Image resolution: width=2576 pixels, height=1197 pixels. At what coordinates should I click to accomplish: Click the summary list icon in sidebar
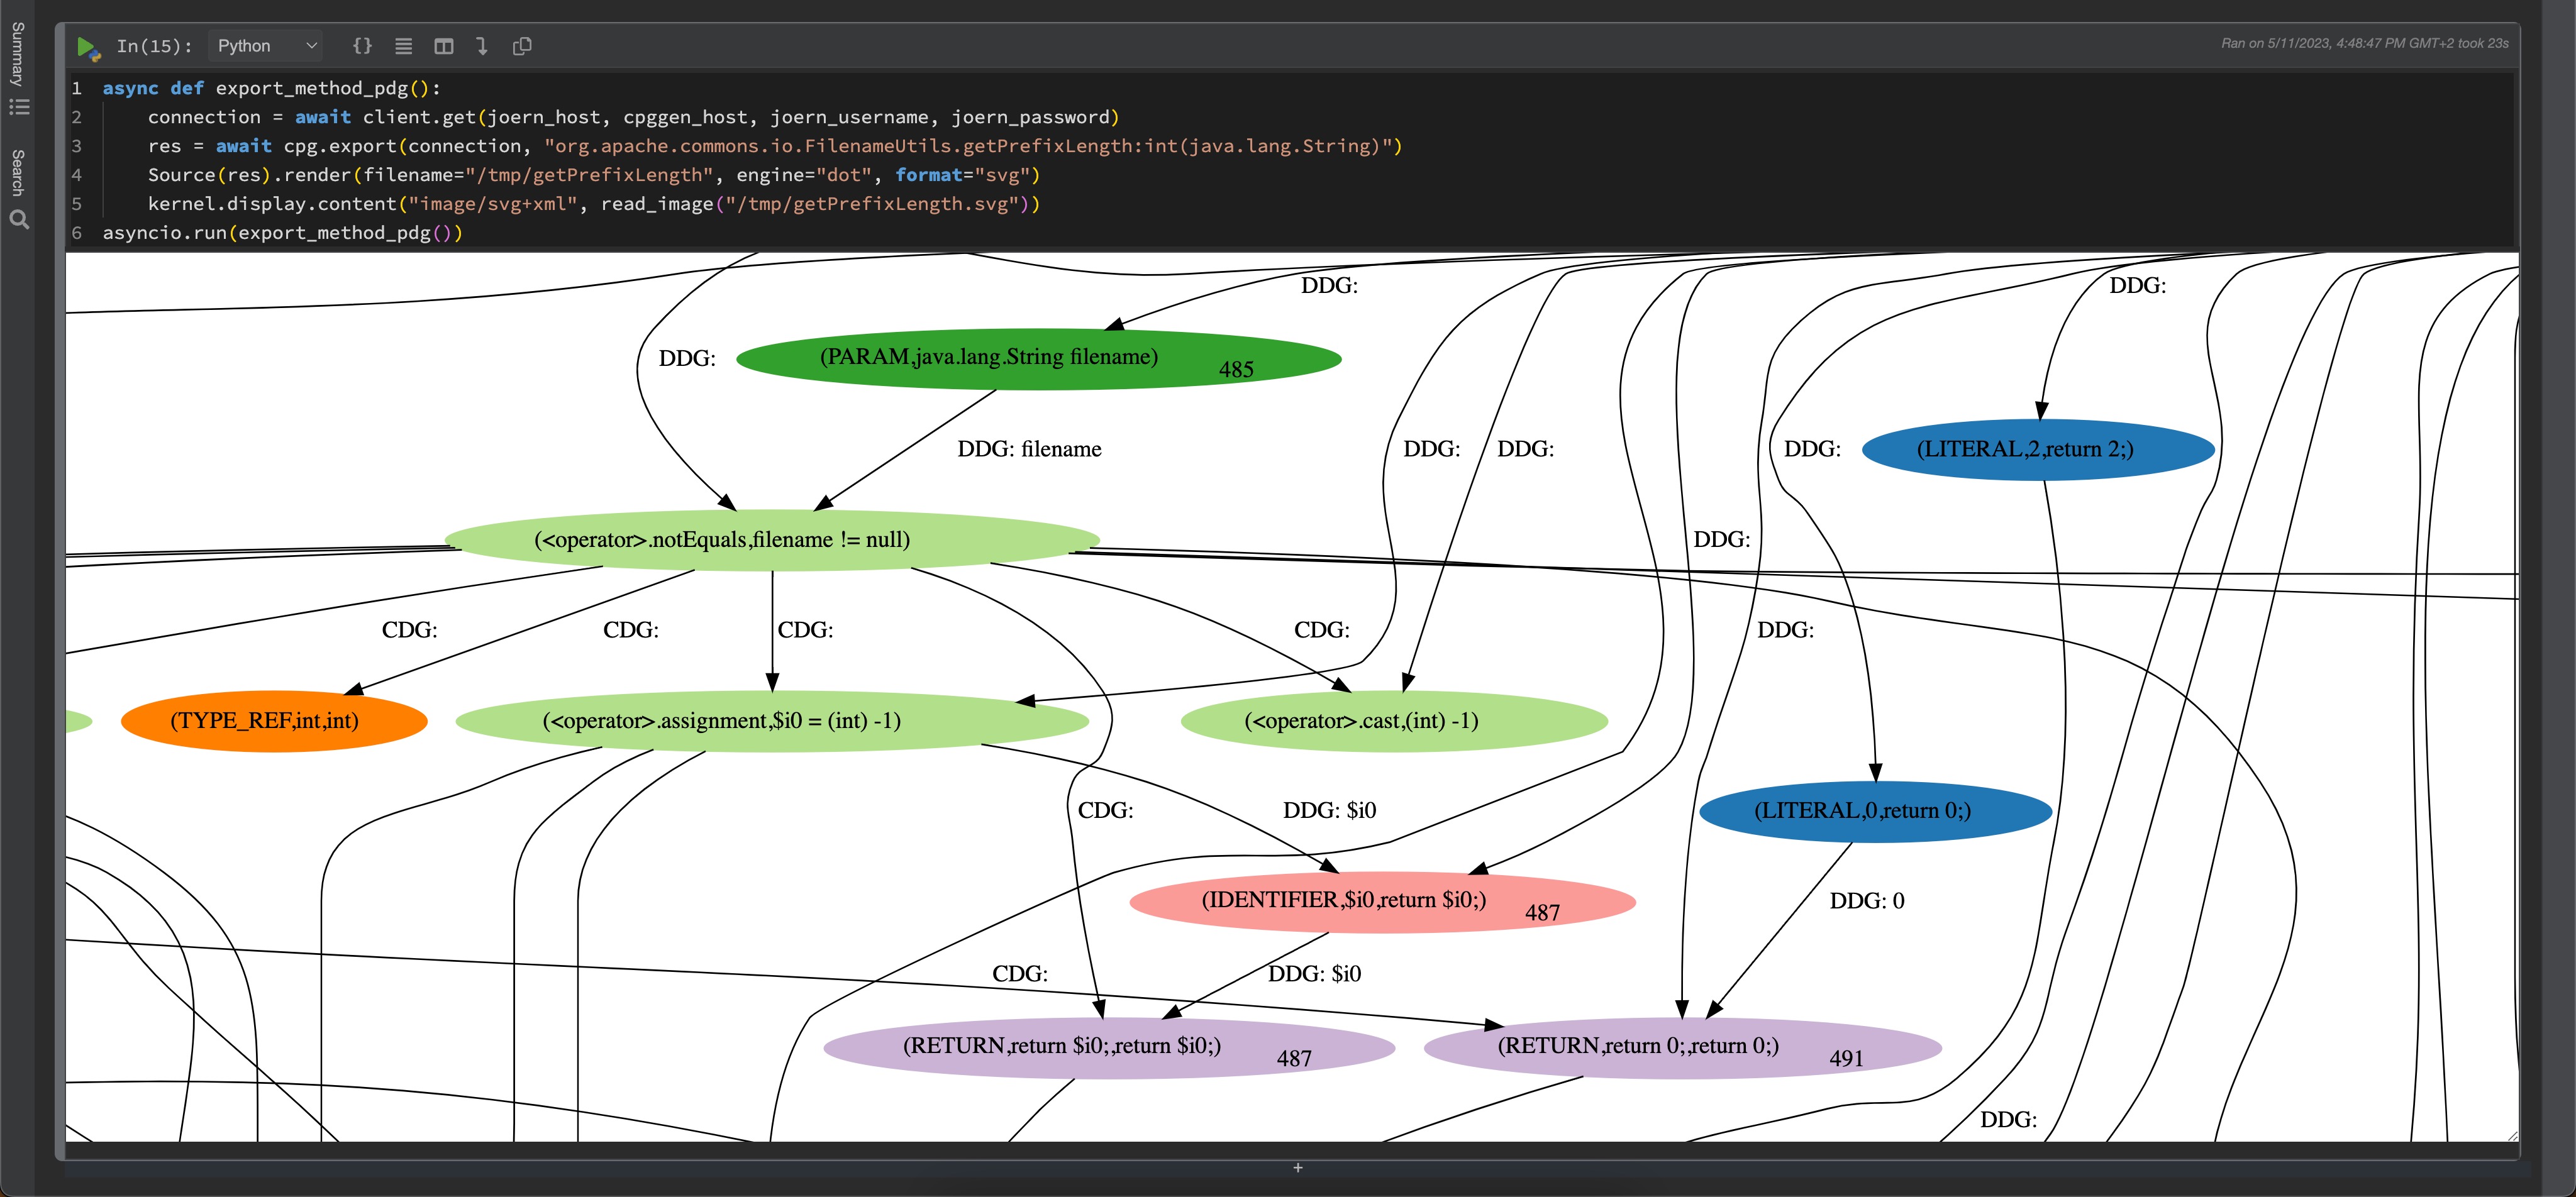19,106
